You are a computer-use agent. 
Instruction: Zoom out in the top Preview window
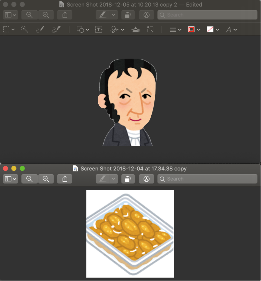pos(29,15)
